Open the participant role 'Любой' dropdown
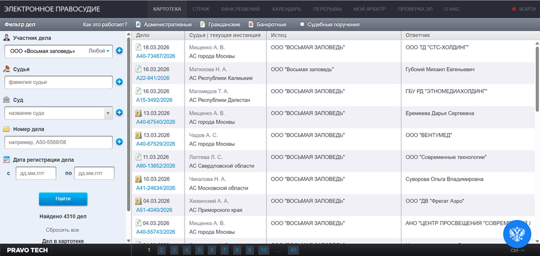 point(99,51)
